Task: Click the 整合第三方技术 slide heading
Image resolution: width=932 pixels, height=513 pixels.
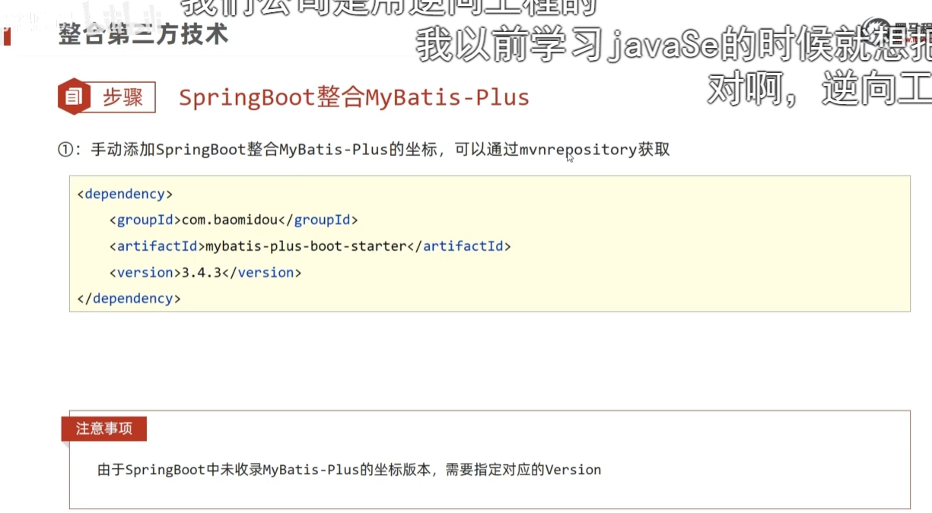Action: point(143,34)
